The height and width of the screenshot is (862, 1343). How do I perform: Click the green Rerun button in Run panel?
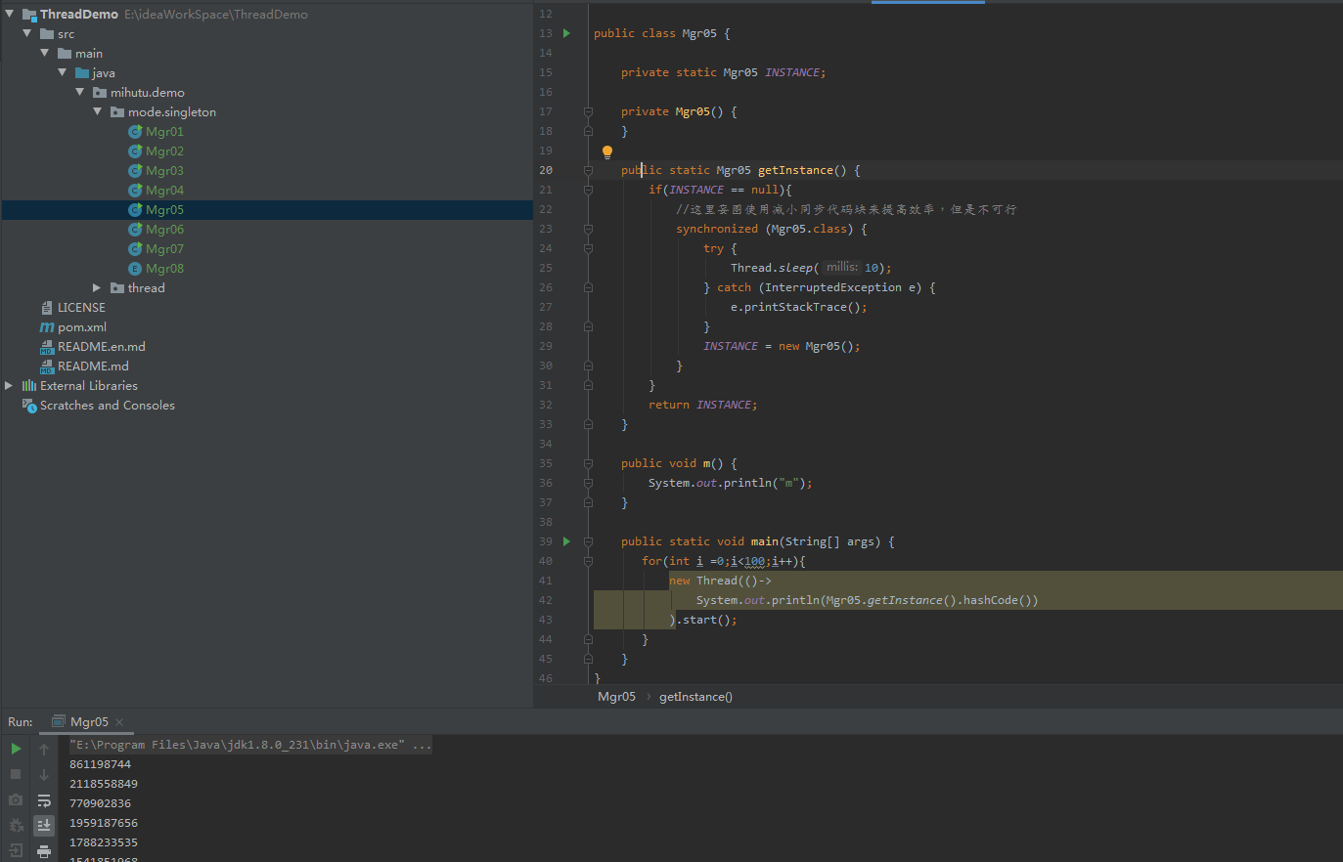click(x=16, y=749)
